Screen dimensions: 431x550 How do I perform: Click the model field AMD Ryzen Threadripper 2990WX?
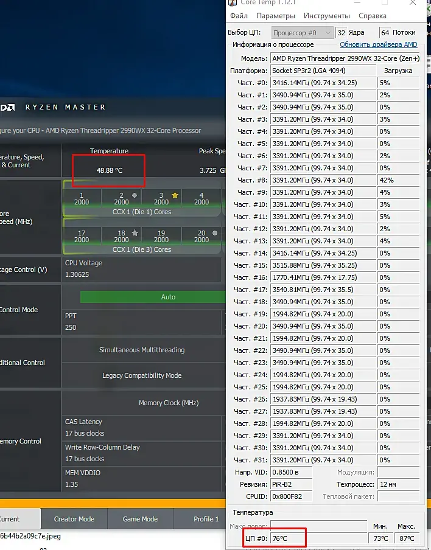click(345, 58)
